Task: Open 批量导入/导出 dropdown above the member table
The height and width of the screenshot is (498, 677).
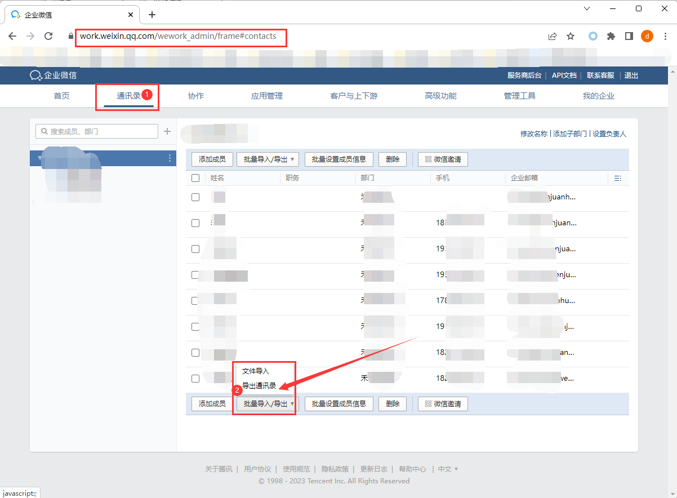Action: click(x=269, y=159)
